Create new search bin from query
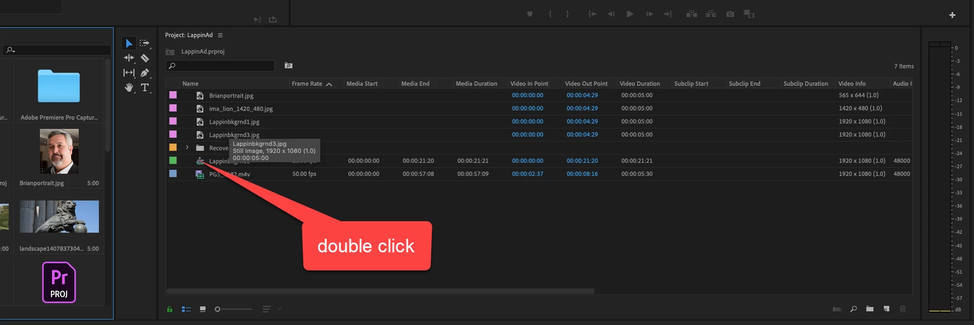974x325 pixels. tap(289, 66)
